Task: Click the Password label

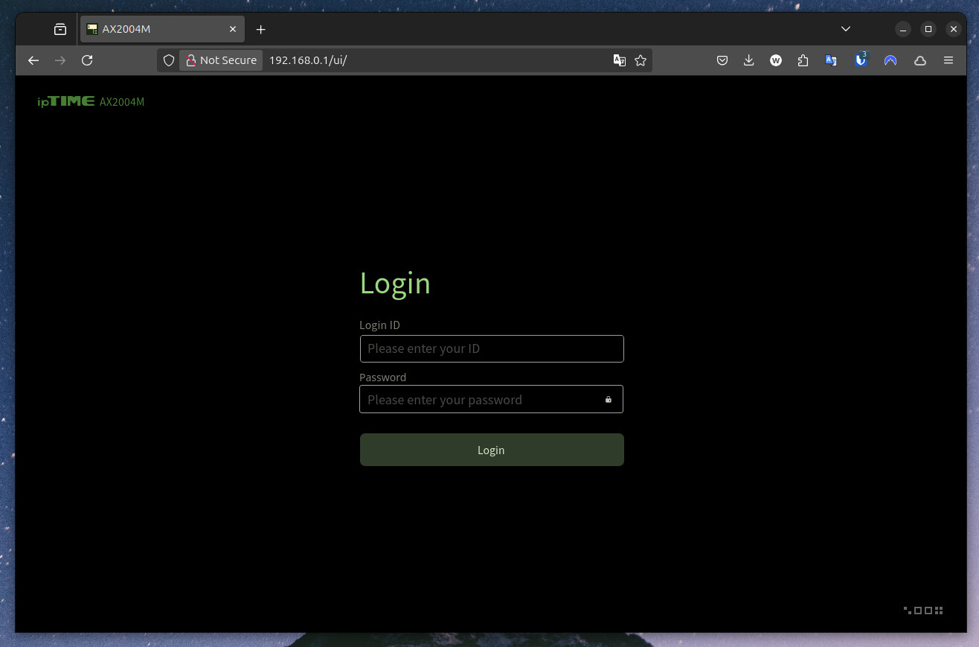Action: point(382,377)
